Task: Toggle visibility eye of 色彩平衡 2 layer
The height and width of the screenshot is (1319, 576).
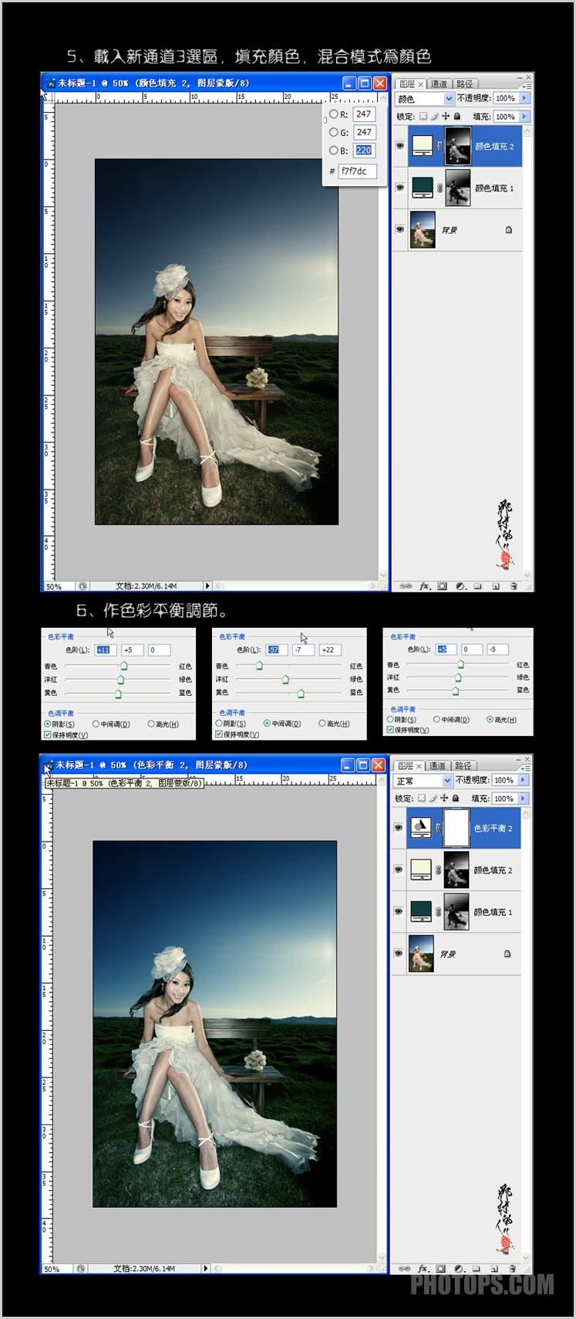Action: point(399,828)
